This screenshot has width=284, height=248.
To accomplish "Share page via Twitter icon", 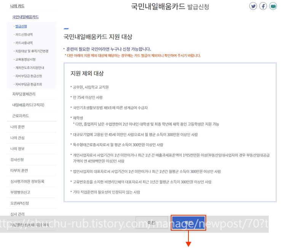I will pos(253,6).
